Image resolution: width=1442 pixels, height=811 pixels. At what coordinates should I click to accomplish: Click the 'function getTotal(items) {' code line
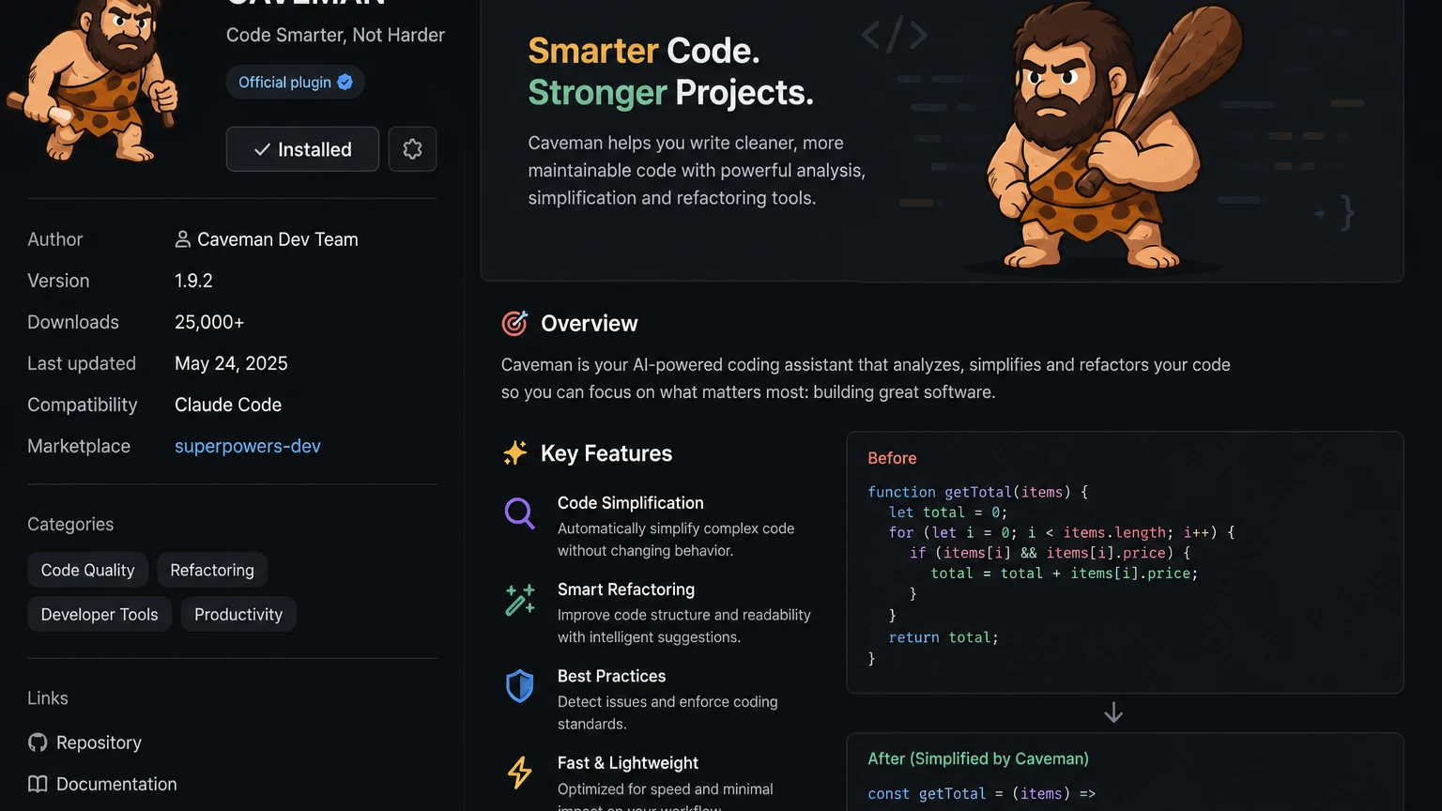click(x=977, y=492)
